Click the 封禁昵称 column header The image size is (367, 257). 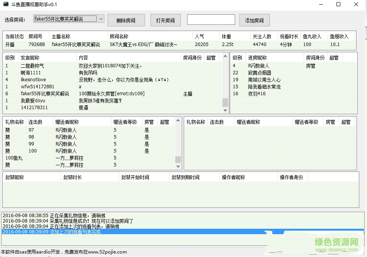point(14,177)
